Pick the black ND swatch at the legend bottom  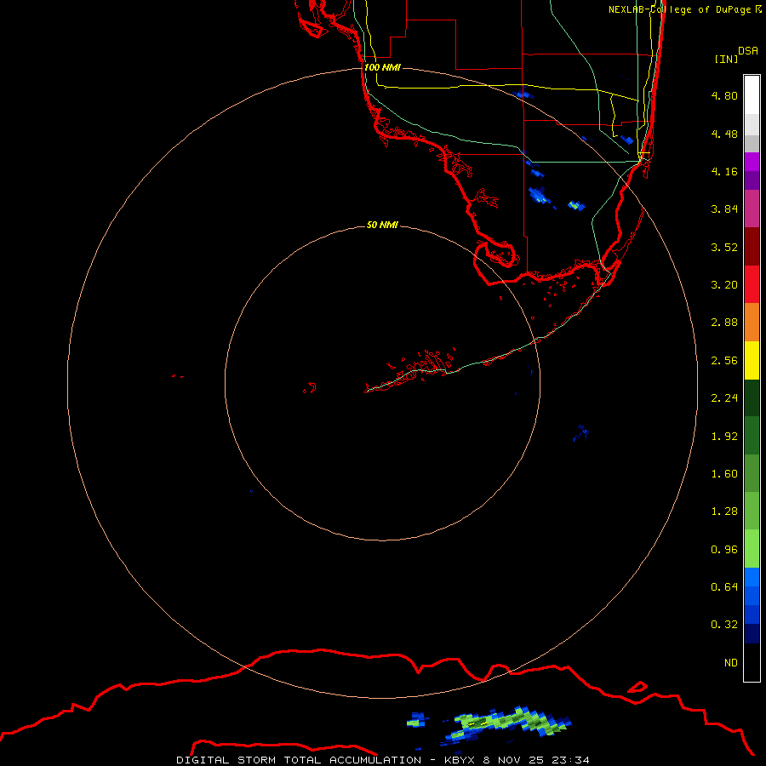(752, 662)
